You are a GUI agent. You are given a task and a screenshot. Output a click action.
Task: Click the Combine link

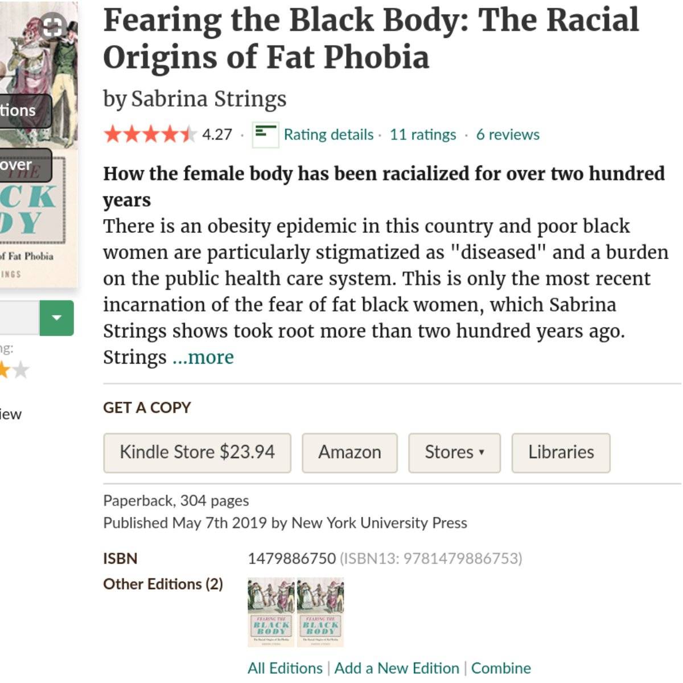tap(501, 668)
